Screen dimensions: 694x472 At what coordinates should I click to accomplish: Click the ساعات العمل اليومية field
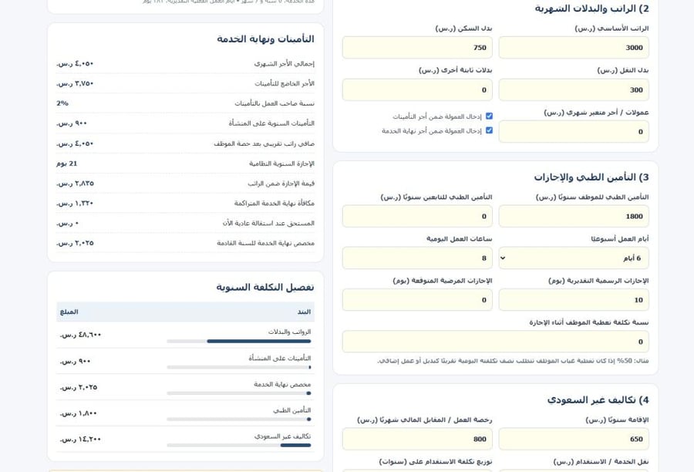417,258
